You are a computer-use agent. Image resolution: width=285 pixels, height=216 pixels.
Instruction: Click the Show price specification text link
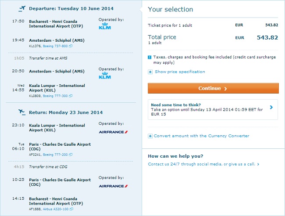click(x=180, y=72)
